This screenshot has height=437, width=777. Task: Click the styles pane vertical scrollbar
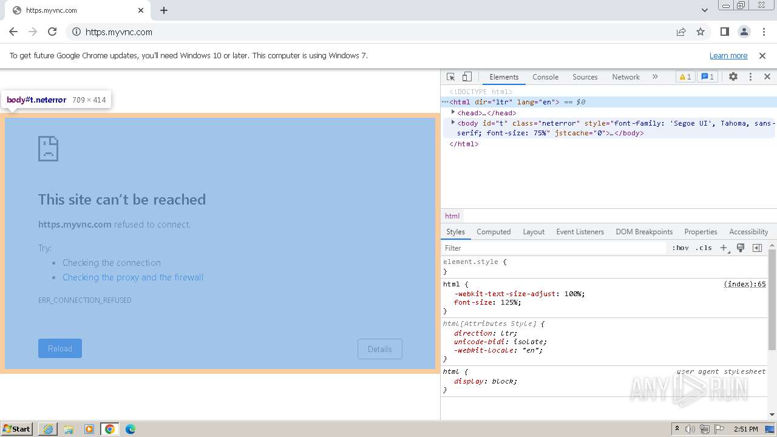(772, 299)
